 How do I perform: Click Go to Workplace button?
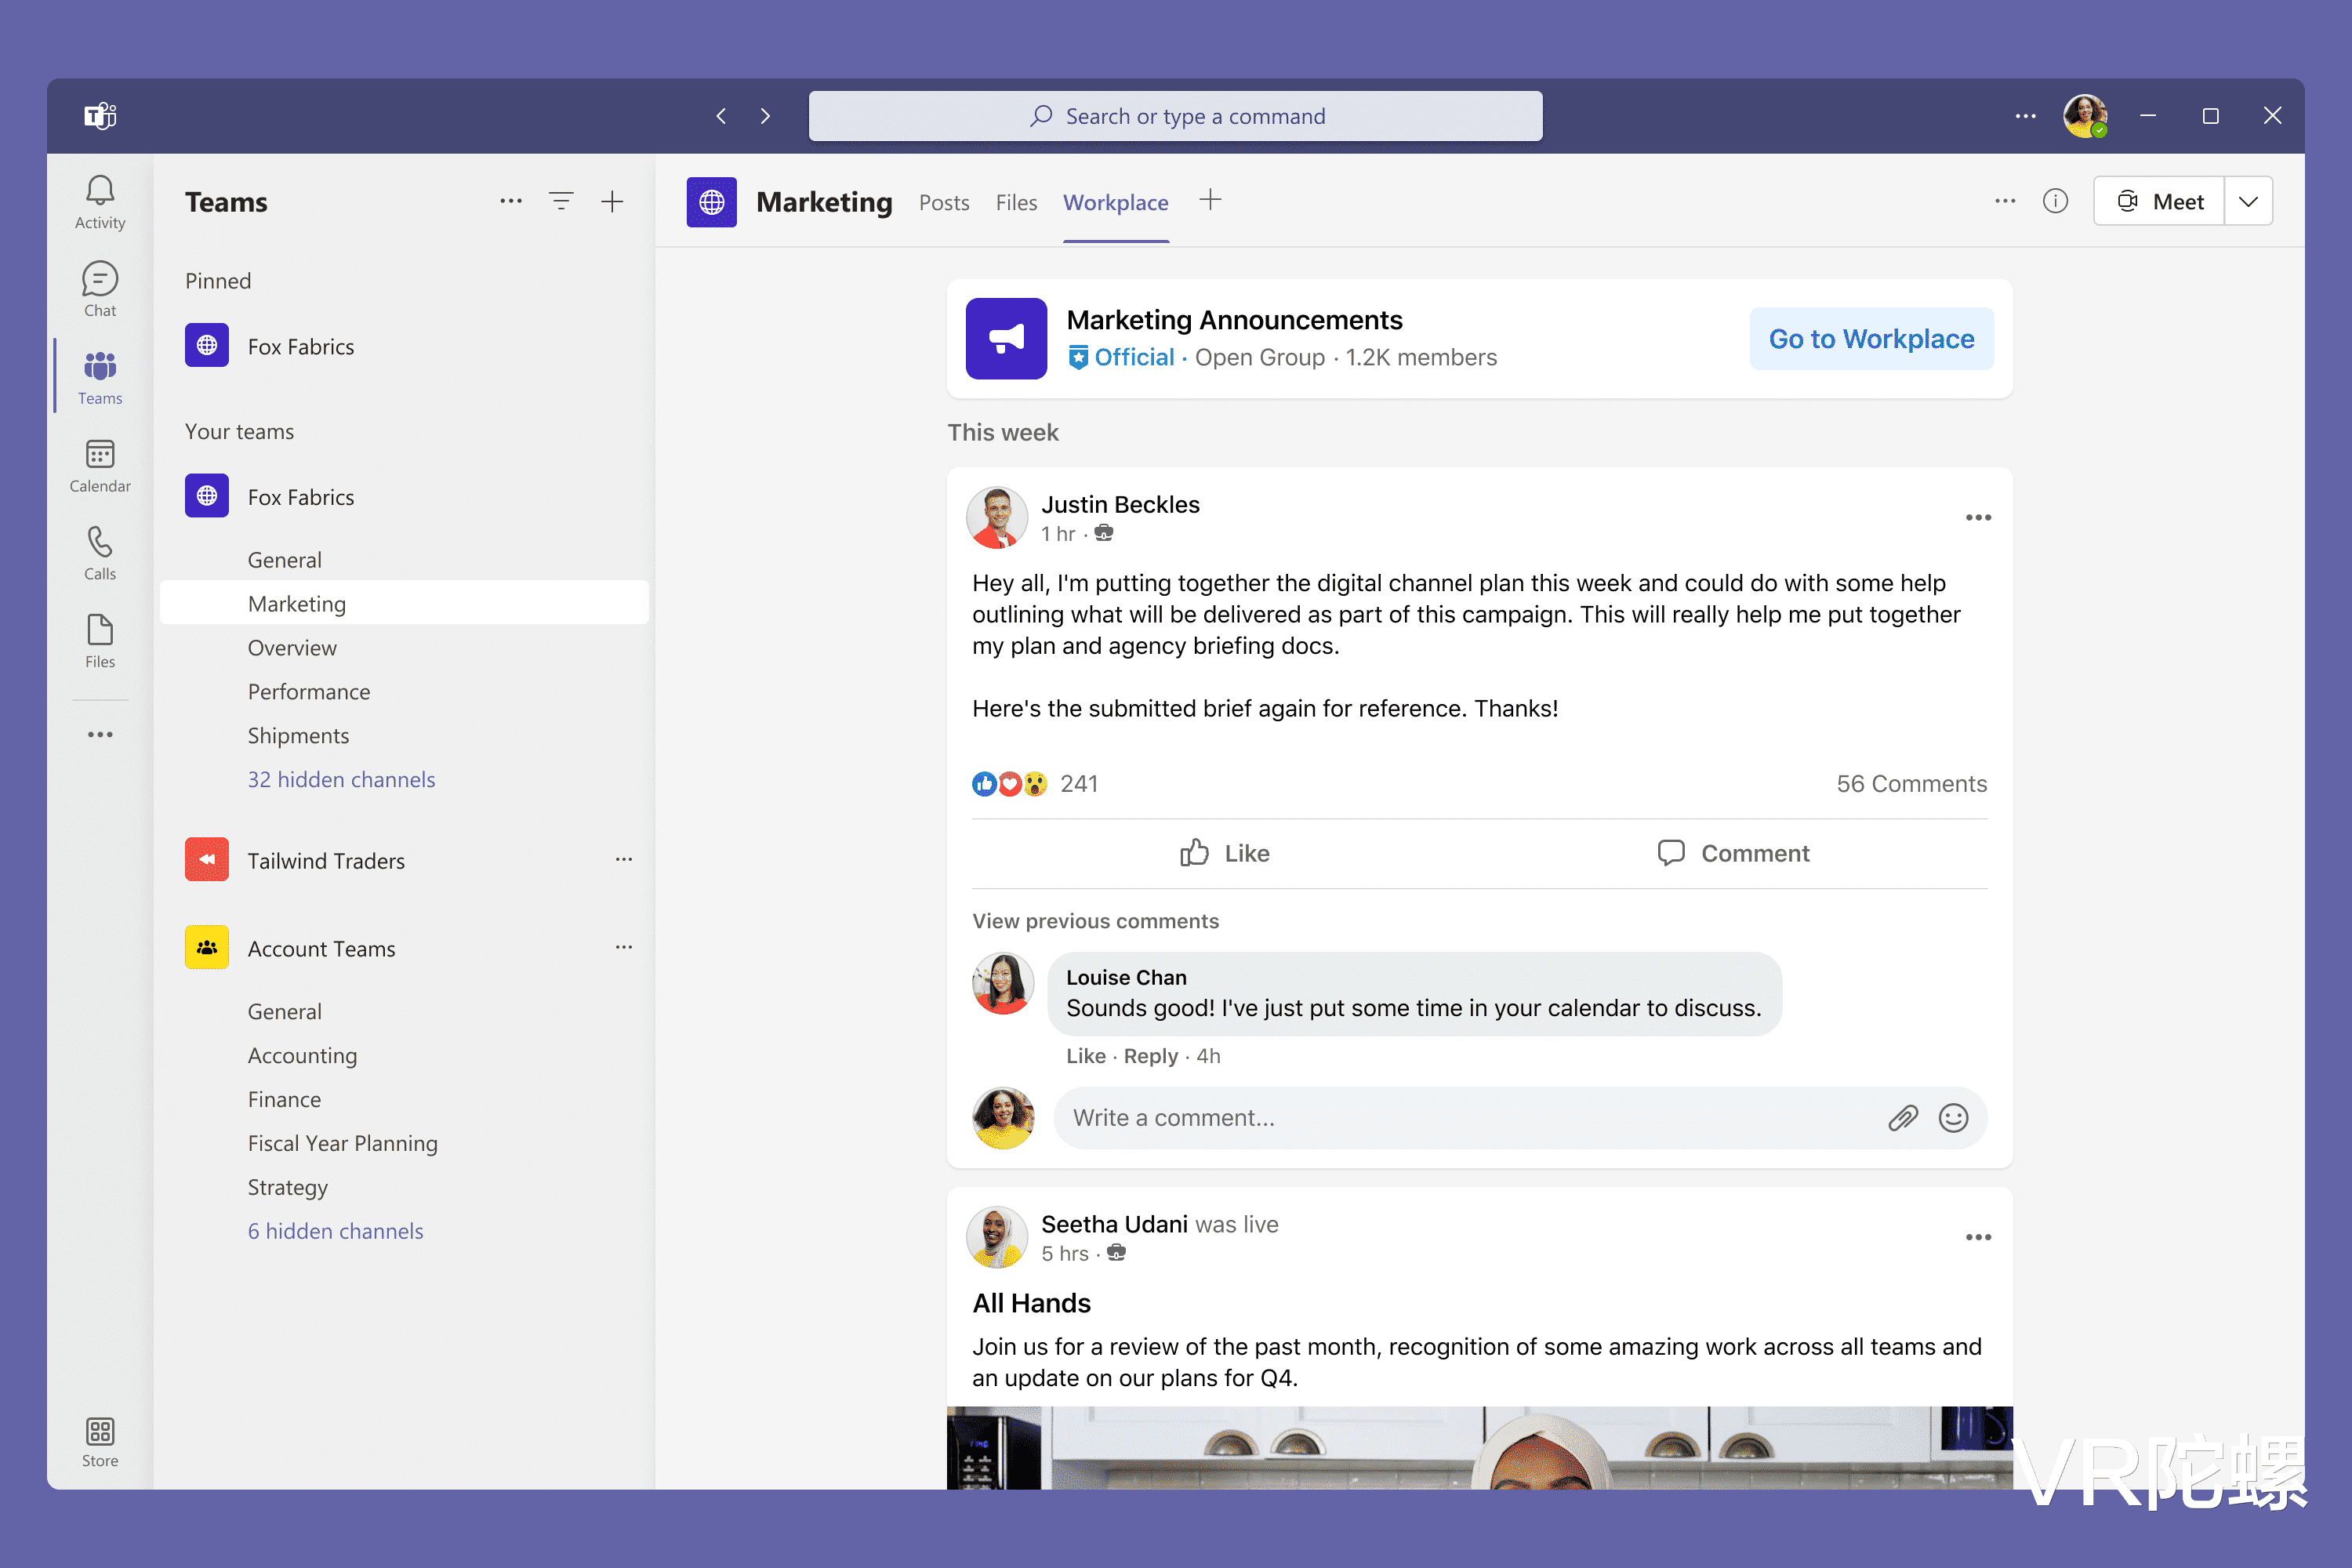tap(1871, 338)
